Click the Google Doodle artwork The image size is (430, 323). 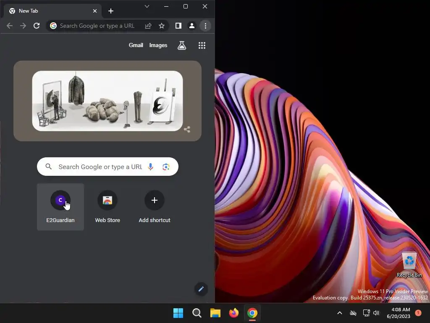(107, 101)
